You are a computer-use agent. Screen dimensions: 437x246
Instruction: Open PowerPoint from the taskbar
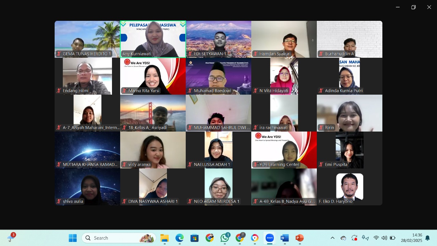(299, 238)
